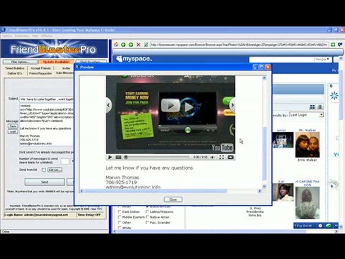Check the Other ethnicity checkbox
Screen dimensions: 345x259
(x=119, y=223)
